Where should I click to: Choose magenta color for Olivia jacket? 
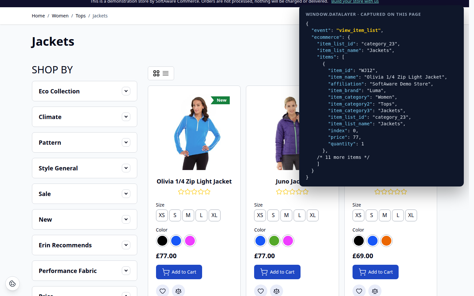click(x=190, y=241)
